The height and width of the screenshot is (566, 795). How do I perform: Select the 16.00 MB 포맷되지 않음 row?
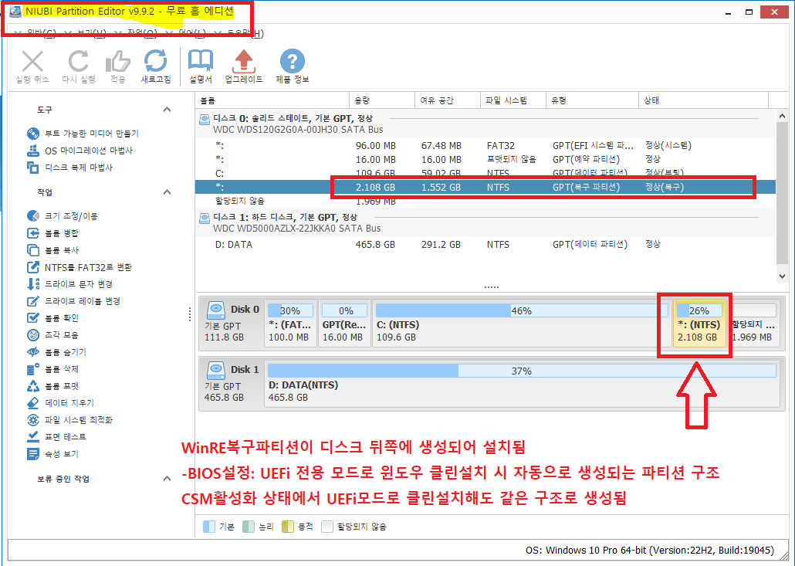(485, 159)
